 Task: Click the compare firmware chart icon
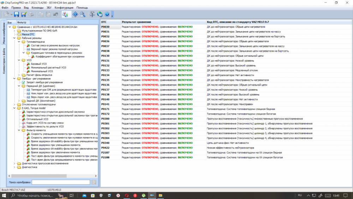(65, 14)
